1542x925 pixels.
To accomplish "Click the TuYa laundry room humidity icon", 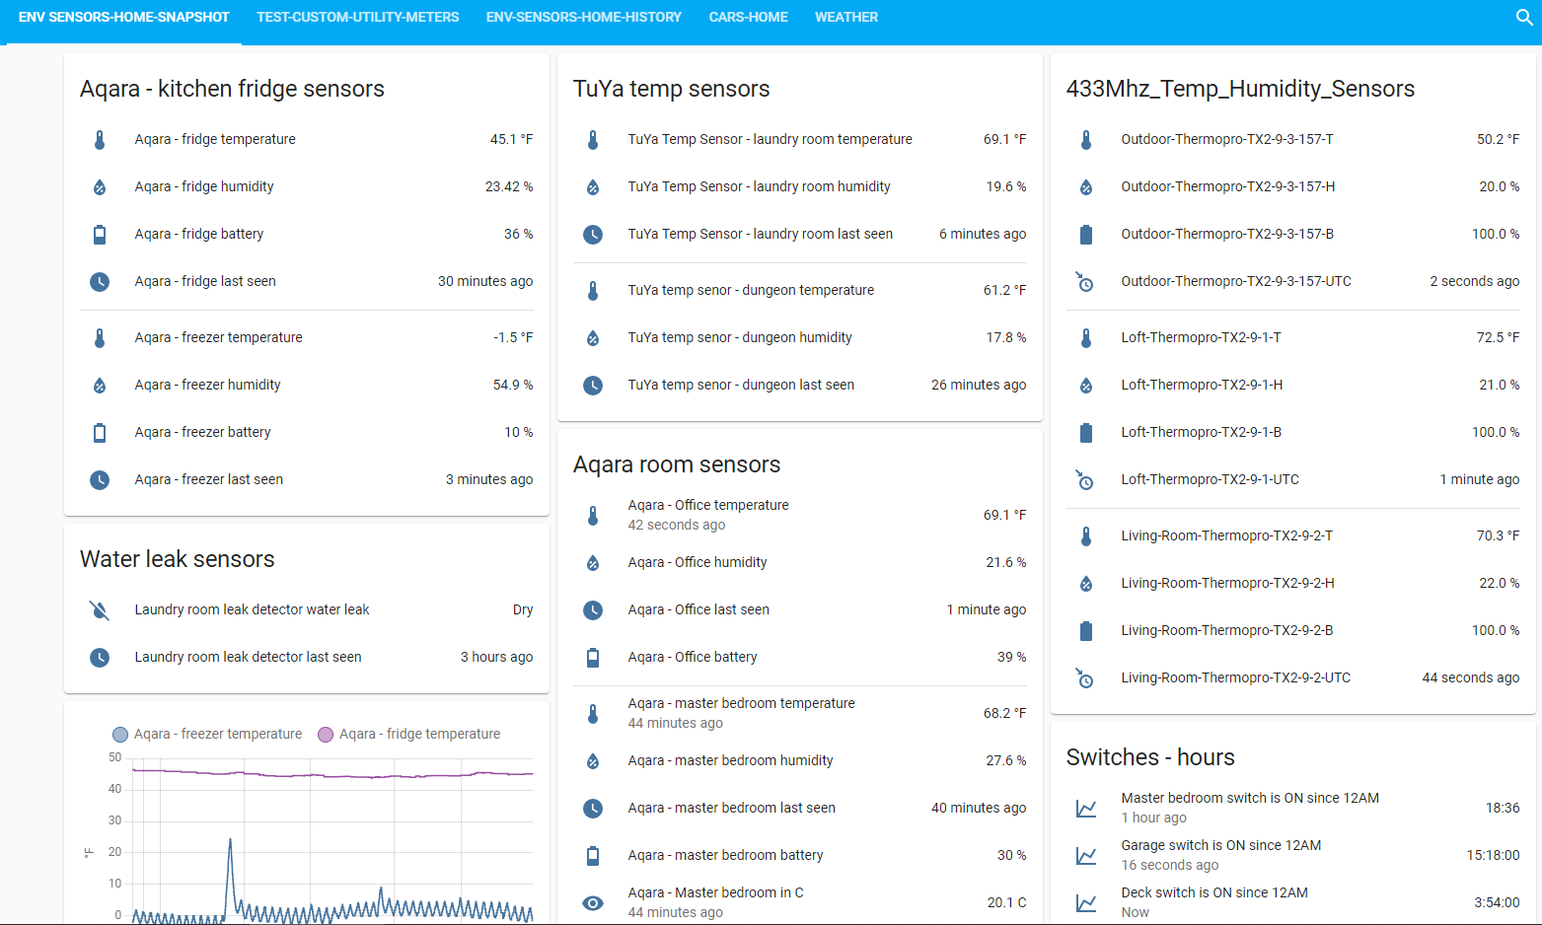I will [x=593, y=187].
